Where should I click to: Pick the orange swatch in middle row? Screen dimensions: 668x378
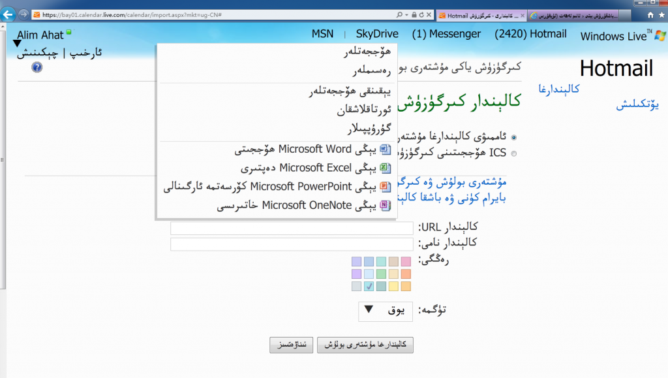click(406, 274)
